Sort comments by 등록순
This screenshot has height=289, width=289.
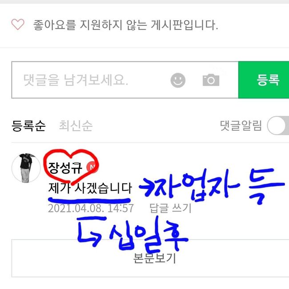28,126
